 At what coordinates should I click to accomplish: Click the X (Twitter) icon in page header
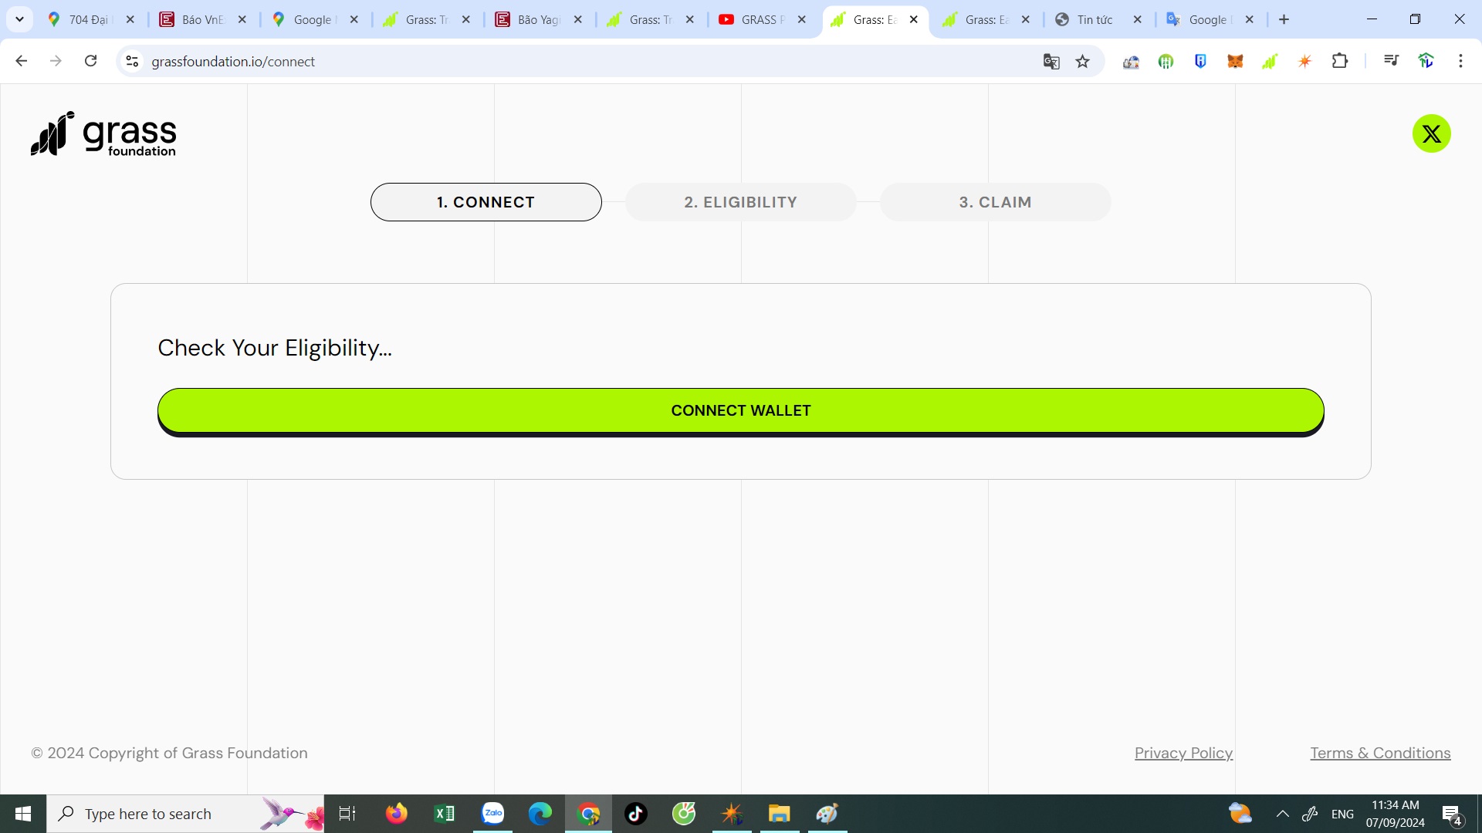(1431, 134)
